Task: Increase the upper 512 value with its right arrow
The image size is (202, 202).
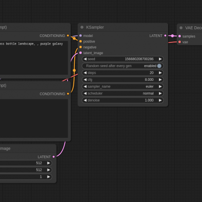Action: (48, 163)
